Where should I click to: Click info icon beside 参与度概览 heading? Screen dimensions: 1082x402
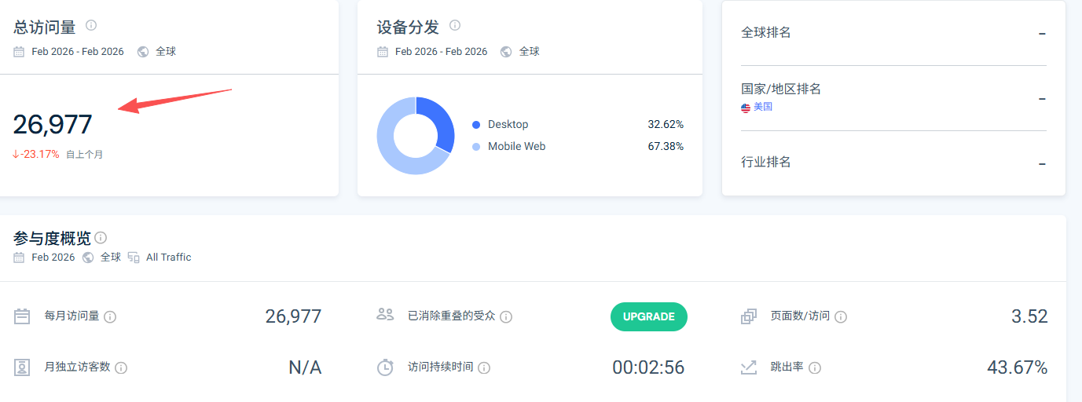click(101, 237)
